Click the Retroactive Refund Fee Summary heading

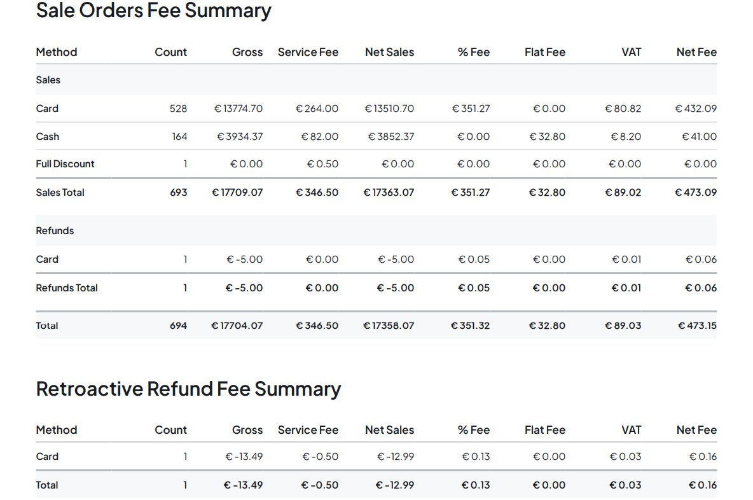pos(188,389)
